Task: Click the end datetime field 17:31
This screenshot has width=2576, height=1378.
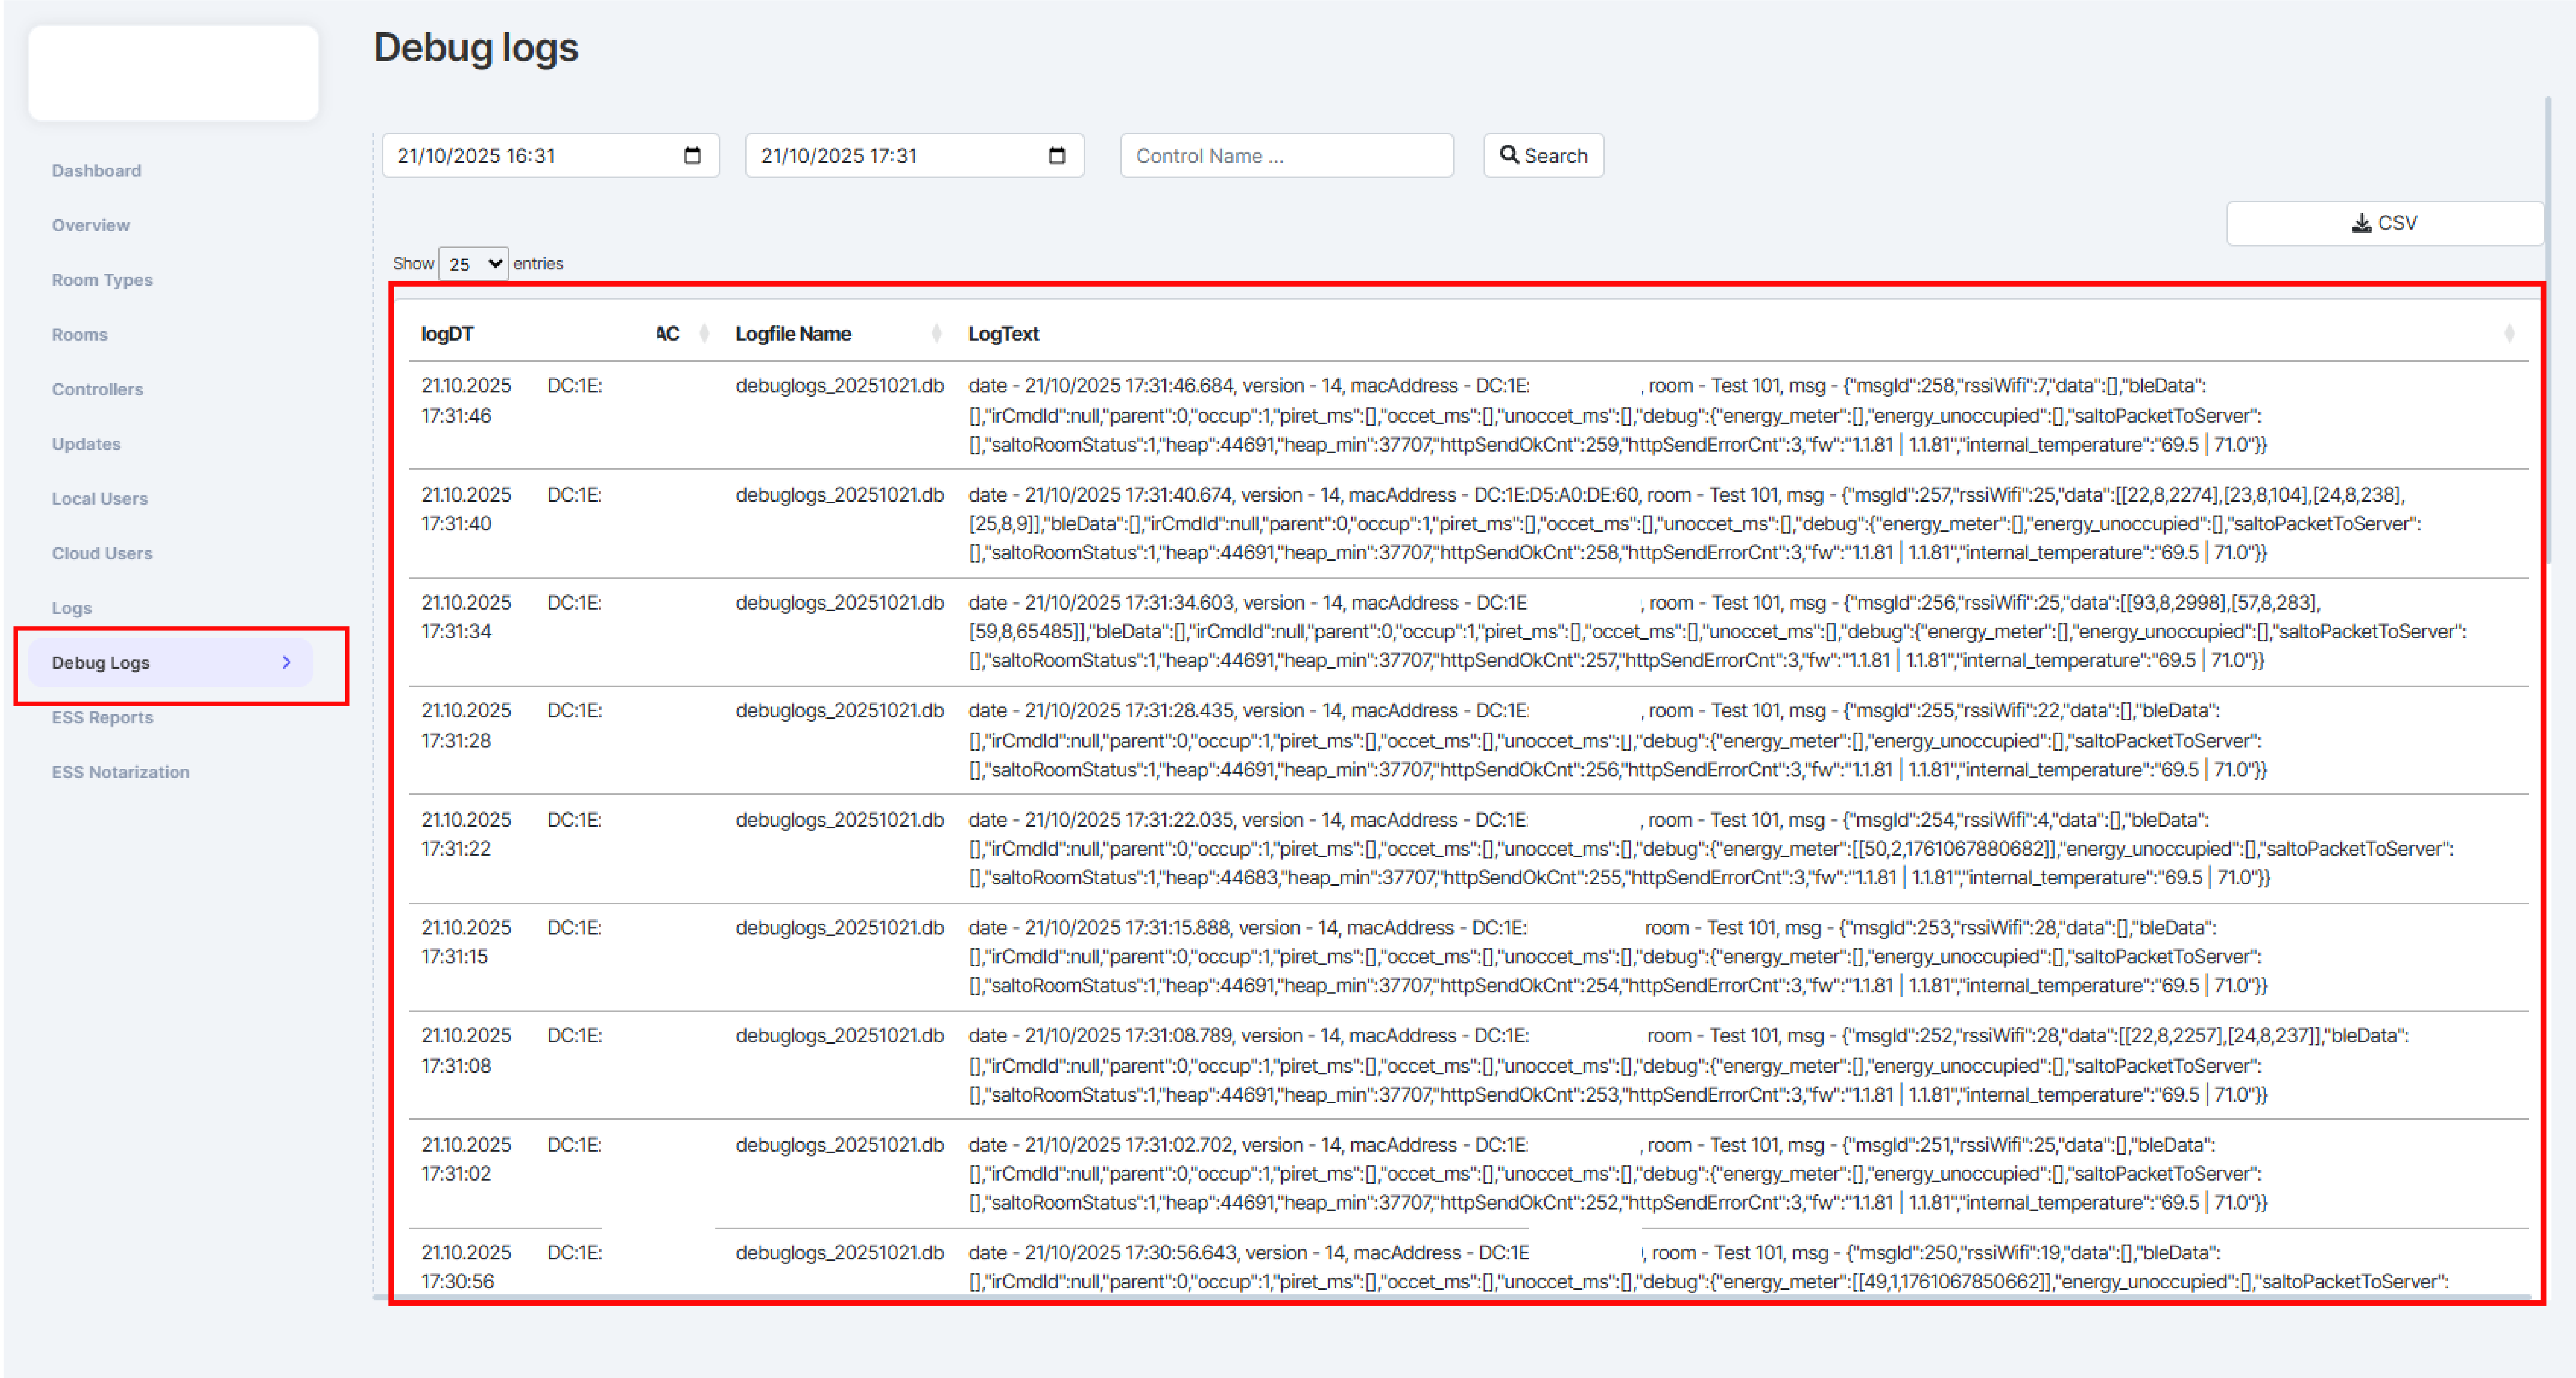Action: [895, 156]
